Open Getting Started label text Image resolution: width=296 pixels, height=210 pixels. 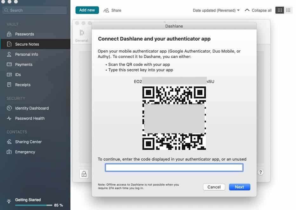(x=28, y=200)
